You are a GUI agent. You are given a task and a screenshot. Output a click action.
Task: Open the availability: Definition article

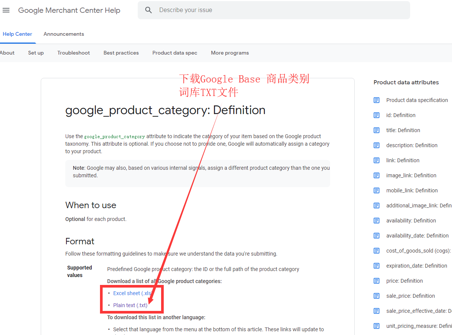pyautogui.click(x=411, y=221)
